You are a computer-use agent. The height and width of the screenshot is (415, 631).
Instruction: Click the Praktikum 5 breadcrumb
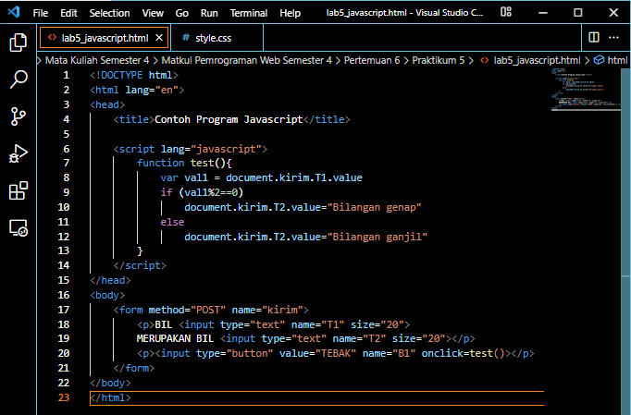[x=439, y=60]
